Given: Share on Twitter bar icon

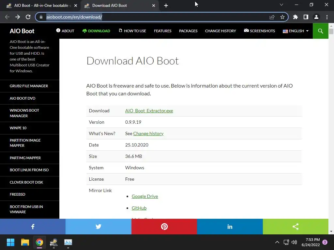Looking at the screenshot, I should (99, 227).
